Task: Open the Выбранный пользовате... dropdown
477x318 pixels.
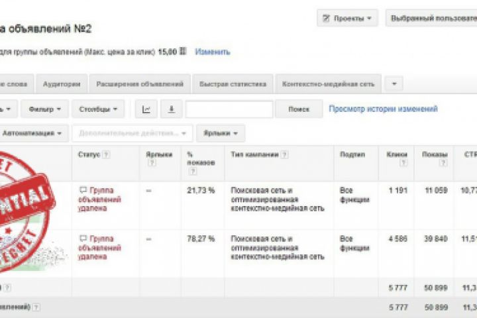Action: tap(431, 19)
